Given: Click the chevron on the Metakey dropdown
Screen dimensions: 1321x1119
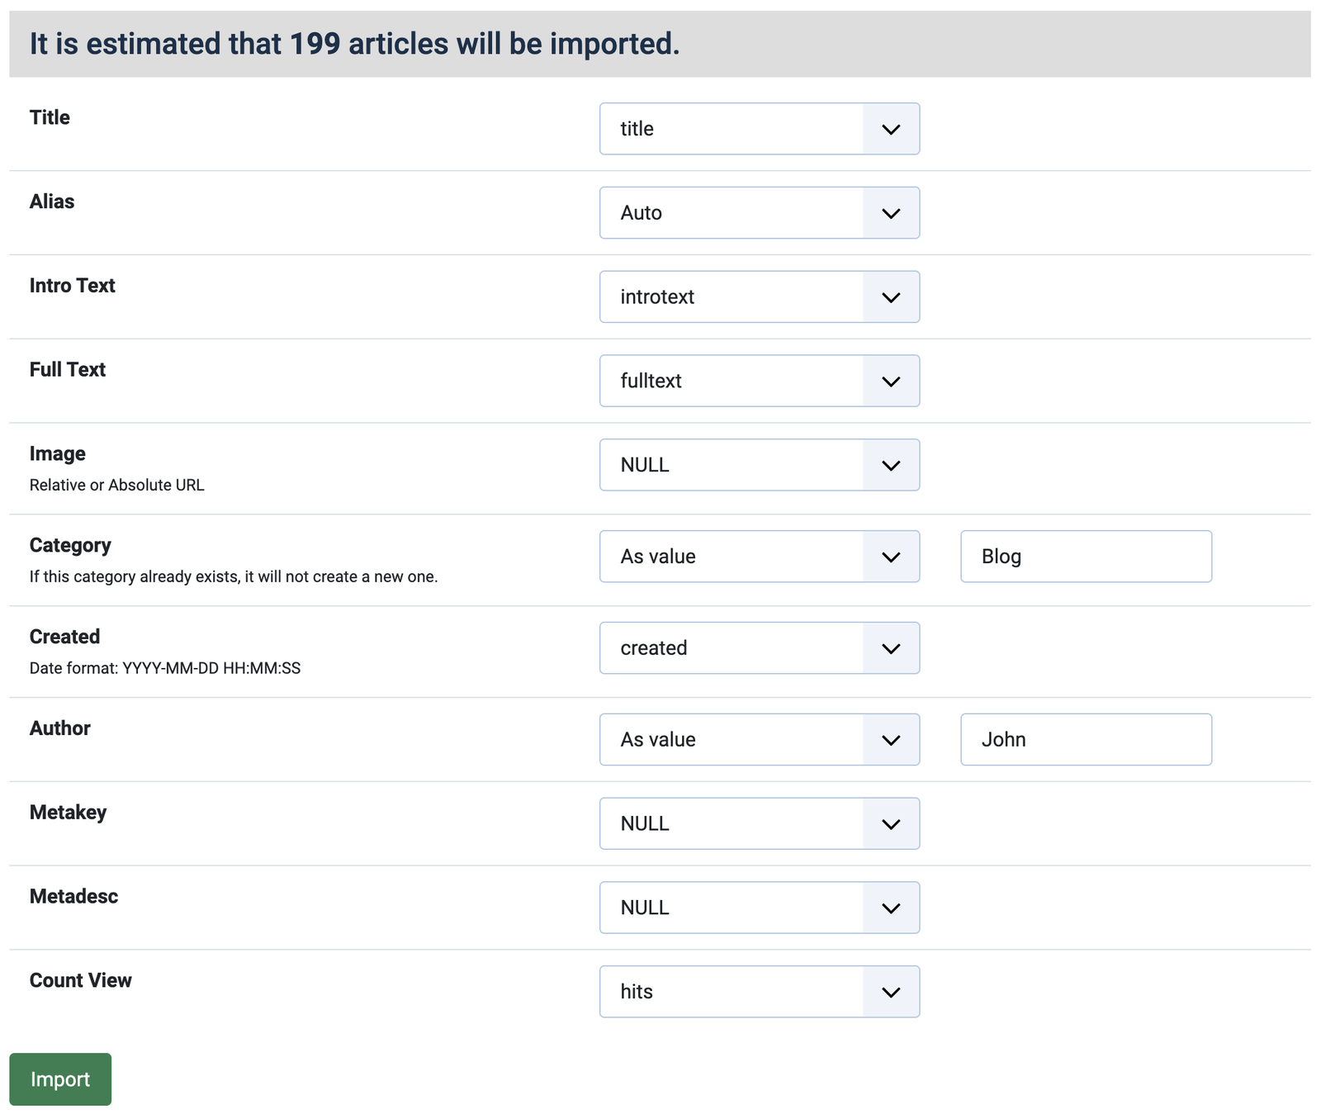Looking at the screenshot, I should [891, 823].
